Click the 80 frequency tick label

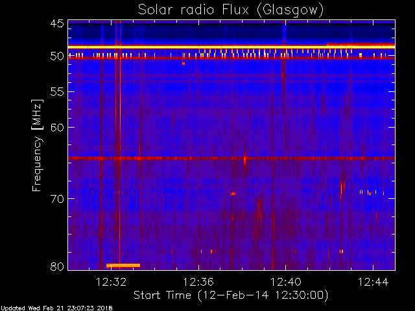57,266
